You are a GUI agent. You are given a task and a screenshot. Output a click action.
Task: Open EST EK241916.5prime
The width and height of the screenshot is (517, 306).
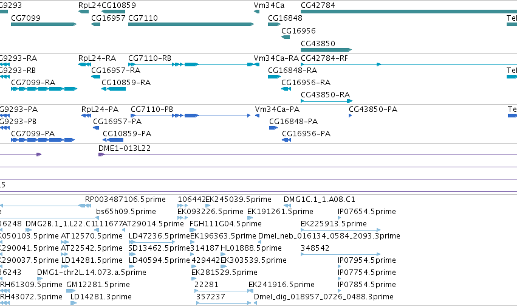pyautogui.click(x=281, y=285)
